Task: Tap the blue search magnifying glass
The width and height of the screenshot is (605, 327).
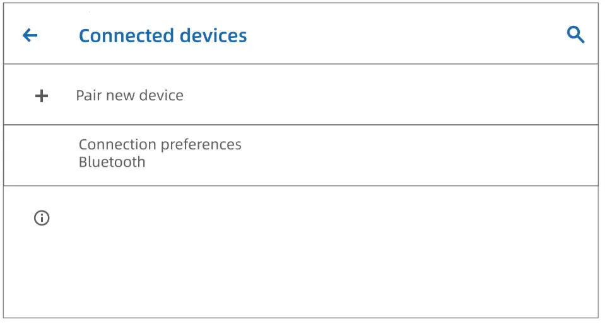Action: 575,35
